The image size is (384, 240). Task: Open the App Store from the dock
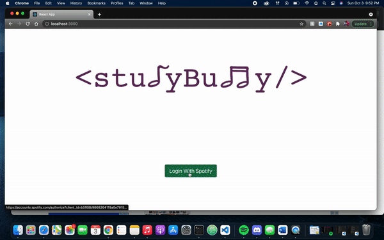tap(173, 230)
